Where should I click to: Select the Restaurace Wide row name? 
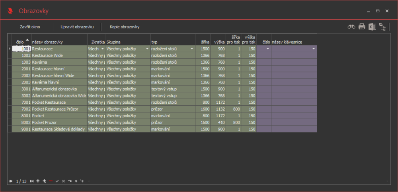click(59, 55)
